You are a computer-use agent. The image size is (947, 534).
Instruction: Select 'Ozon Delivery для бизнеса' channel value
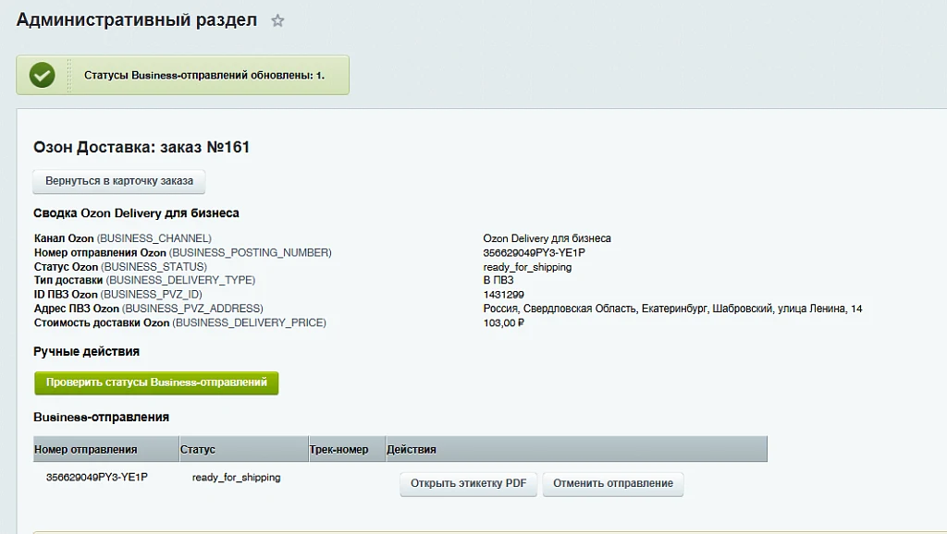(x=547, y=238)
